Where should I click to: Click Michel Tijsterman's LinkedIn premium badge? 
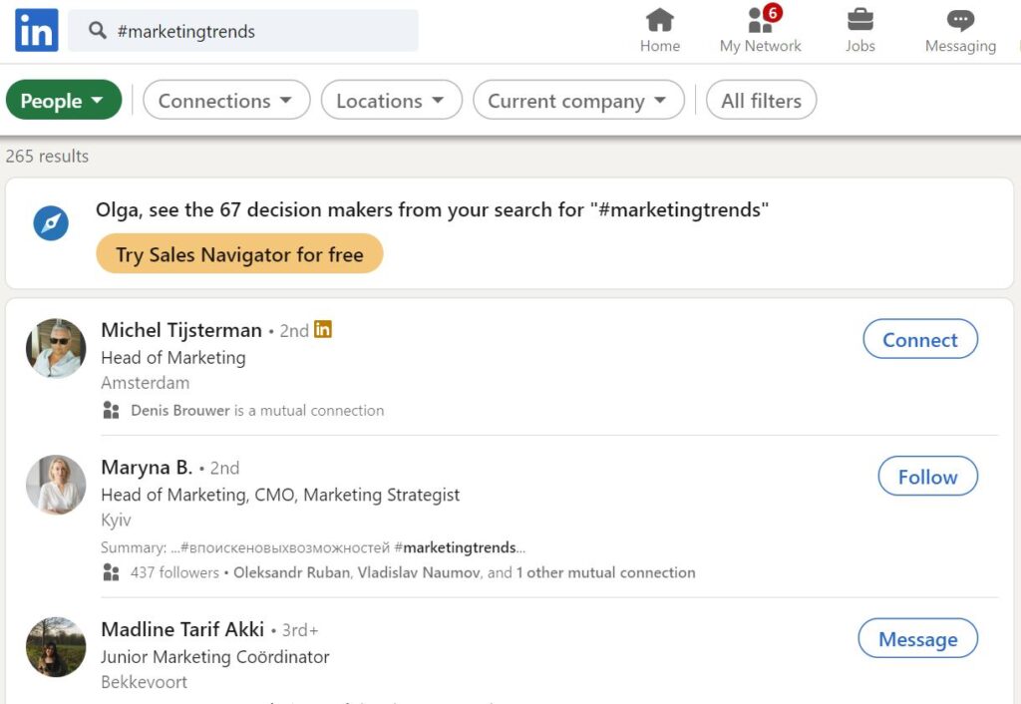tap(323, 329)
